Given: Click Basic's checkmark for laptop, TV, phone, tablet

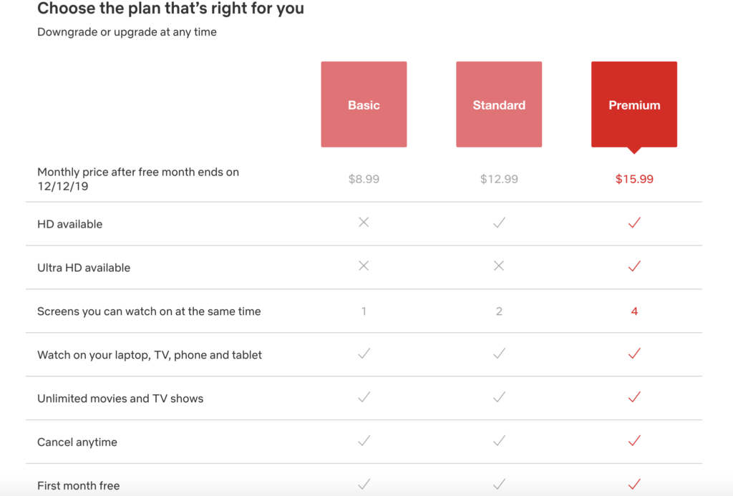Looking at the screenshot, I should point(364,354).
